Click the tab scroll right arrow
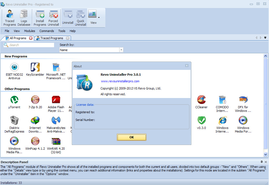This screenshot has height=185, width=269. click(x=261, y=38)
